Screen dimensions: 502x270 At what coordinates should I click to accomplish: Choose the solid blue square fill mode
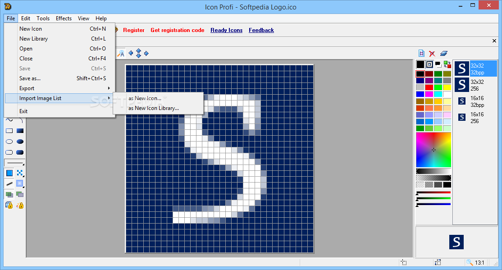(x=9, y=173)
